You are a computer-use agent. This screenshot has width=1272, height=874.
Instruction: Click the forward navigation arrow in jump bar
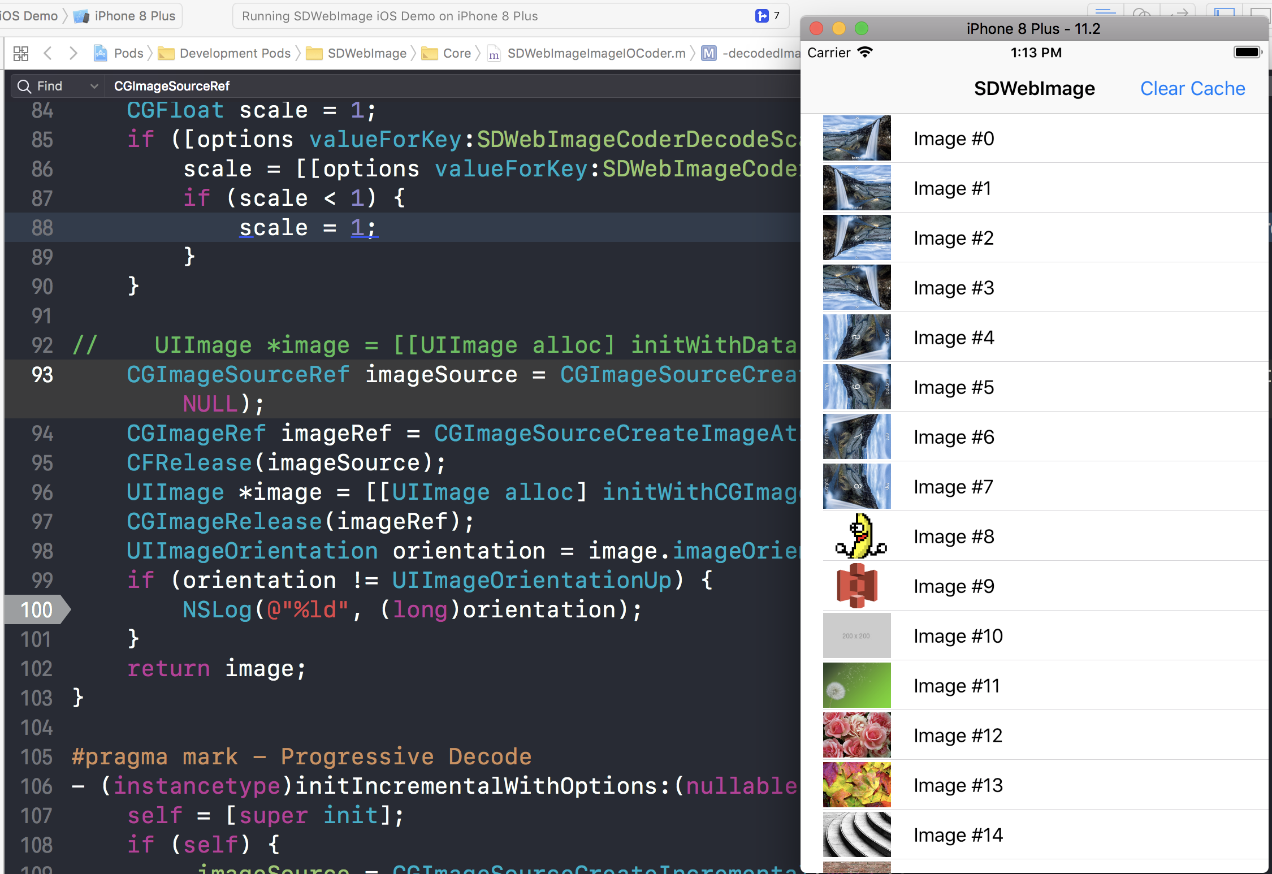pos(73,53)
